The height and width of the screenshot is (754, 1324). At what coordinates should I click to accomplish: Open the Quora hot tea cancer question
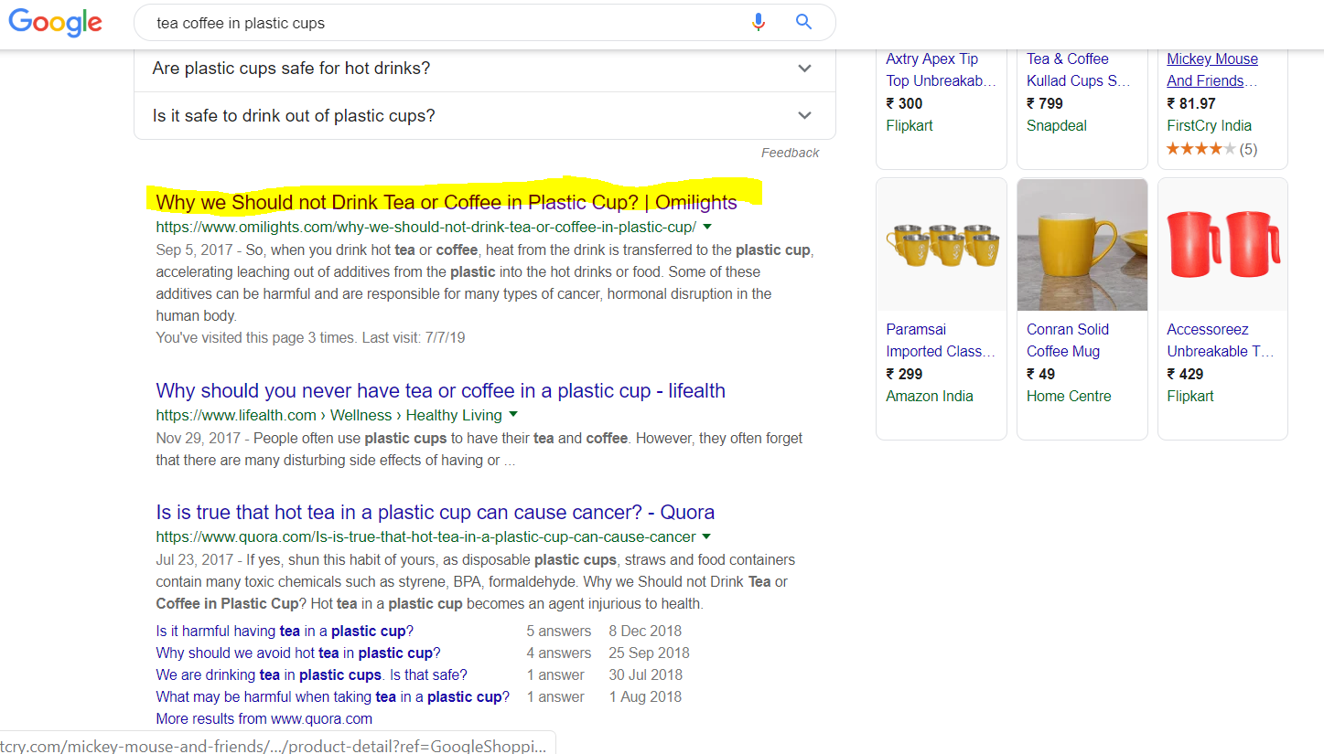(435, 513)
